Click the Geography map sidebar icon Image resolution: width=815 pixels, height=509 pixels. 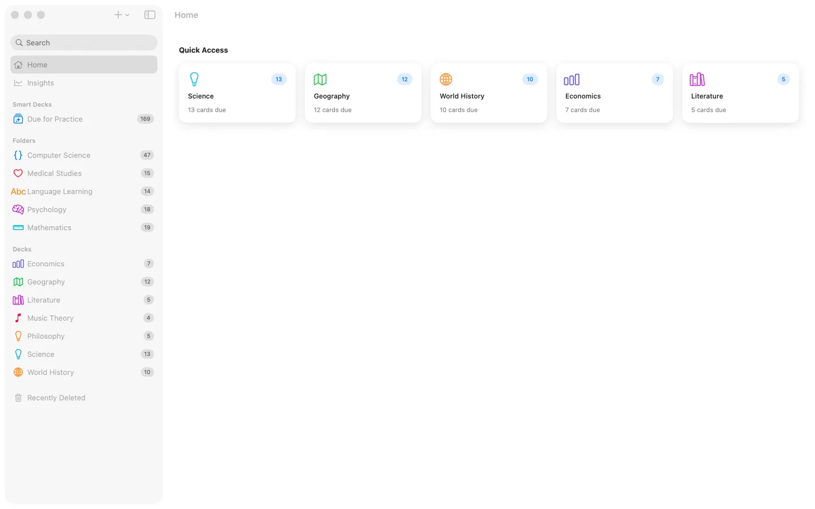[x=18, y=282]
